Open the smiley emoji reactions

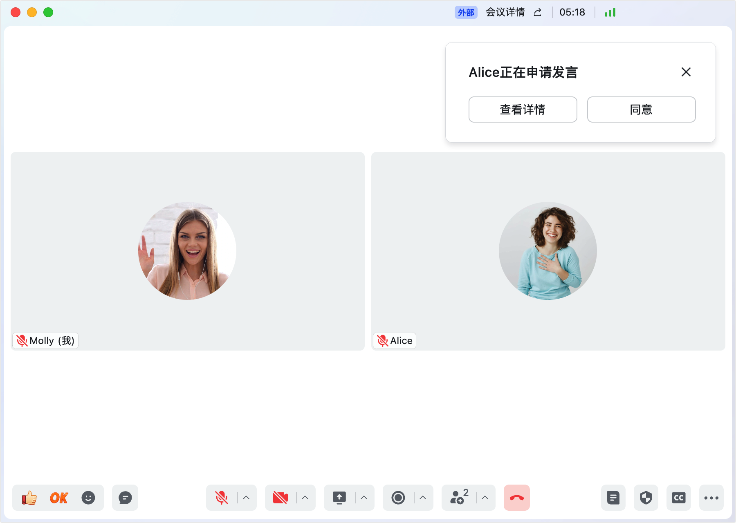[x=88, y=498]
